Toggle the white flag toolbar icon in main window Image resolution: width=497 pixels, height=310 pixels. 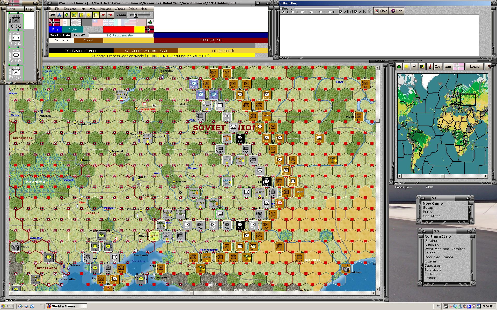(x=96, y=15)
